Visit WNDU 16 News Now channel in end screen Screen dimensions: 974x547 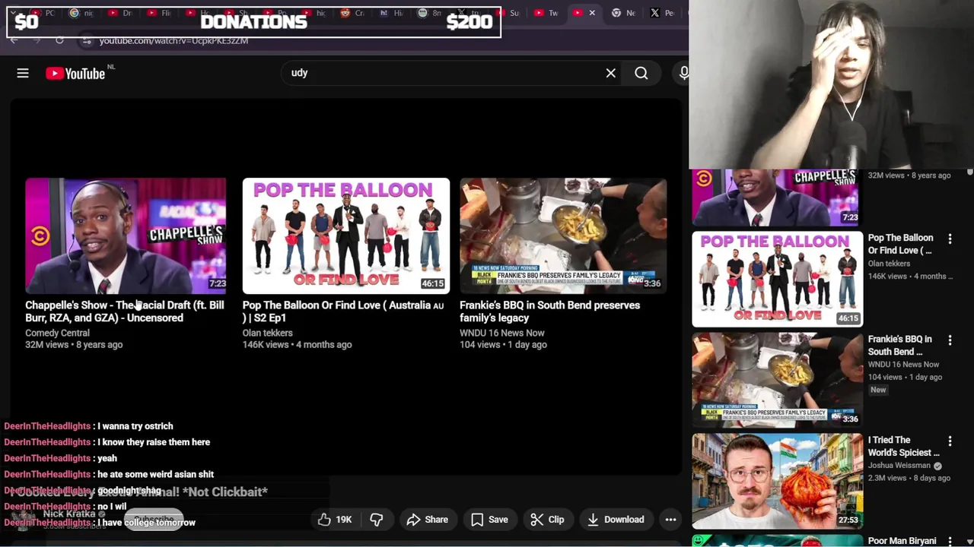point(501,333)
